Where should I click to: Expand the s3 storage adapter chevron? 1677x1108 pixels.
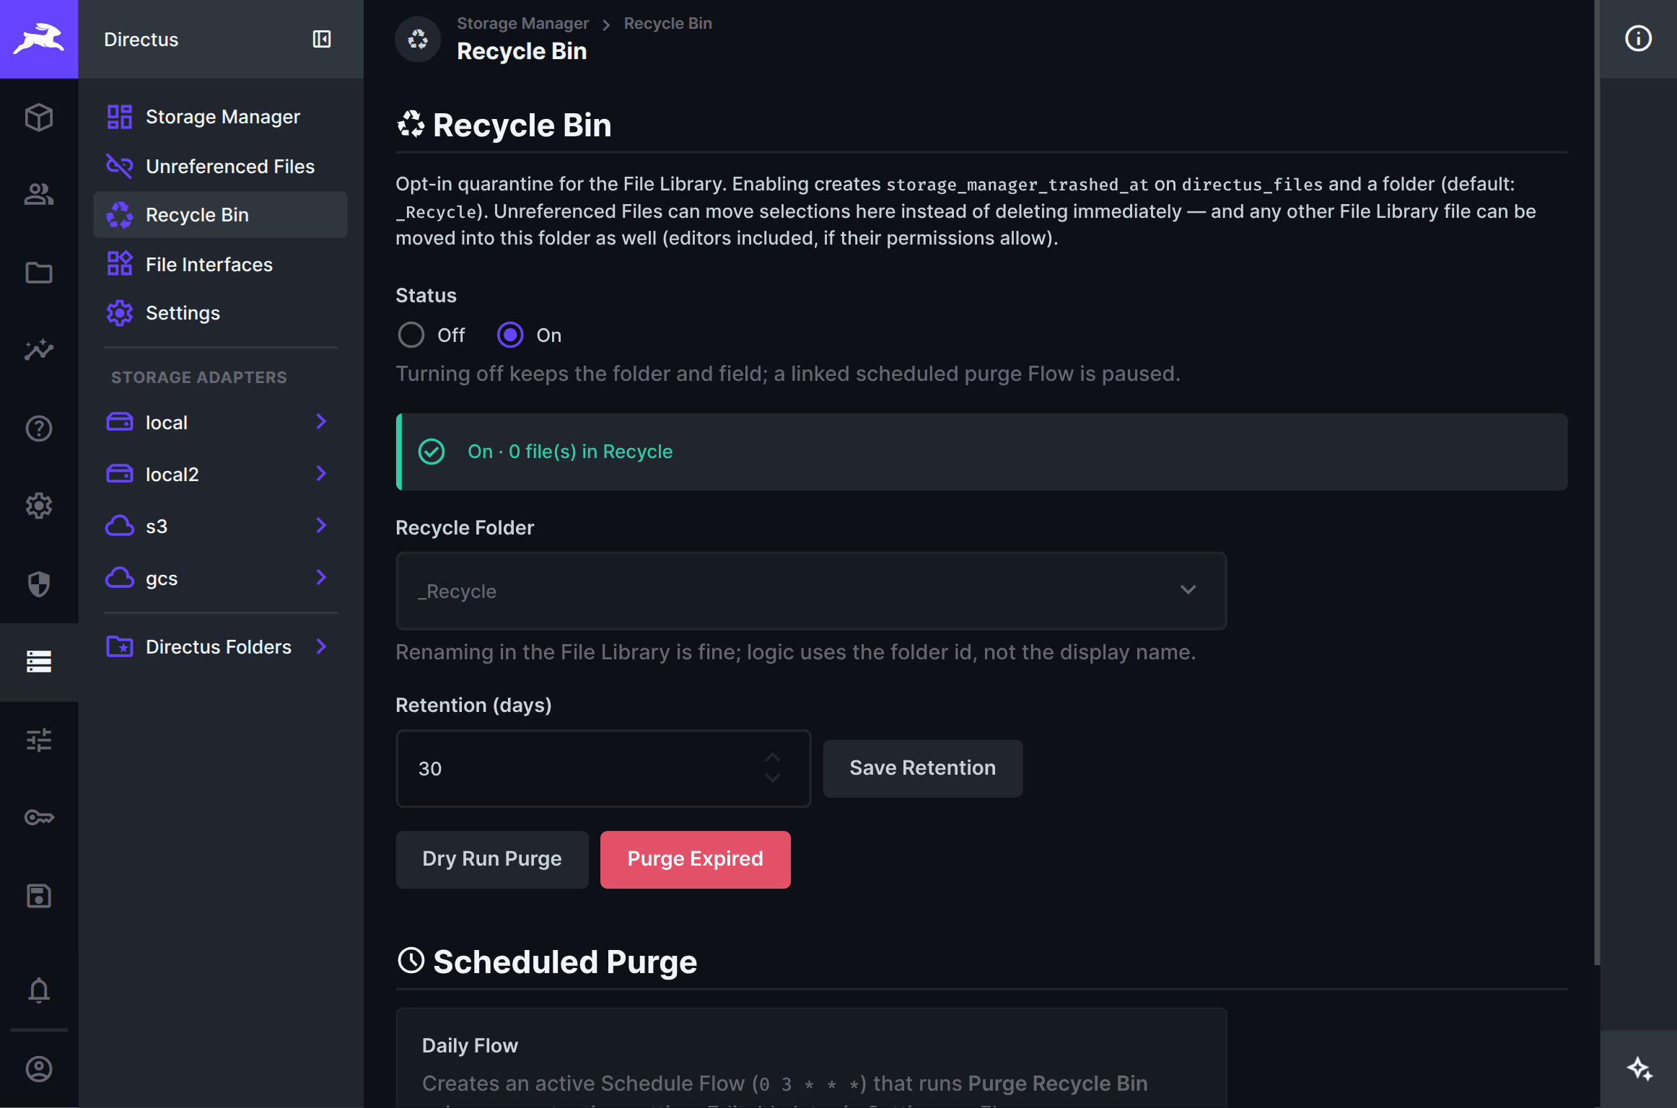point(321,526)
